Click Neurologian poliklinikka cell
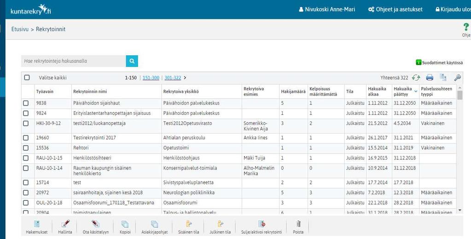 pos(189,193)
